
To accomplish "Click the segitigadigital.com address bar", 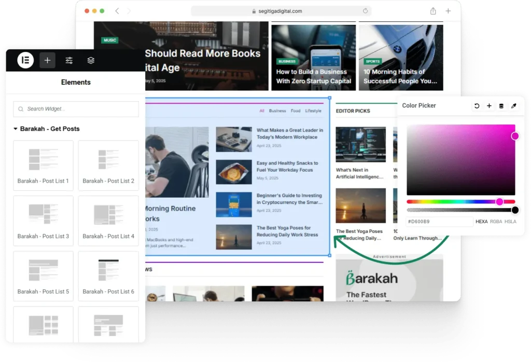I will 281,11.
